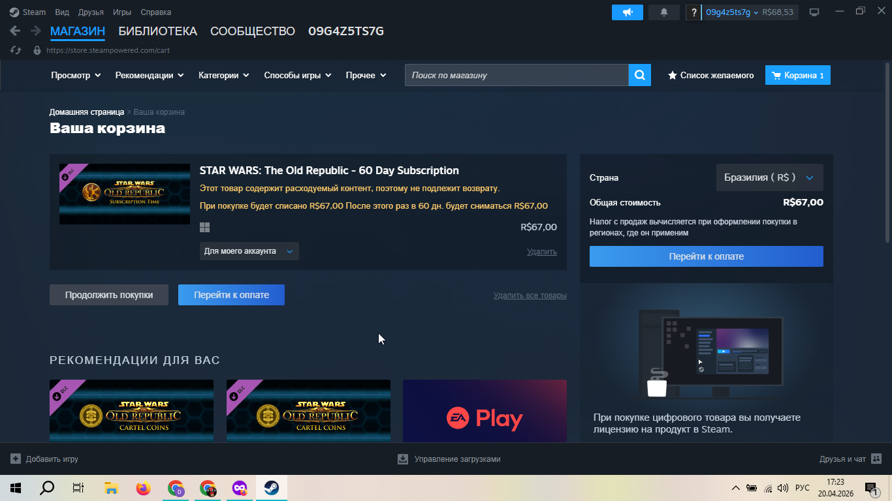Switch to the СООБЩЕСТВО tab

point(253,31)
